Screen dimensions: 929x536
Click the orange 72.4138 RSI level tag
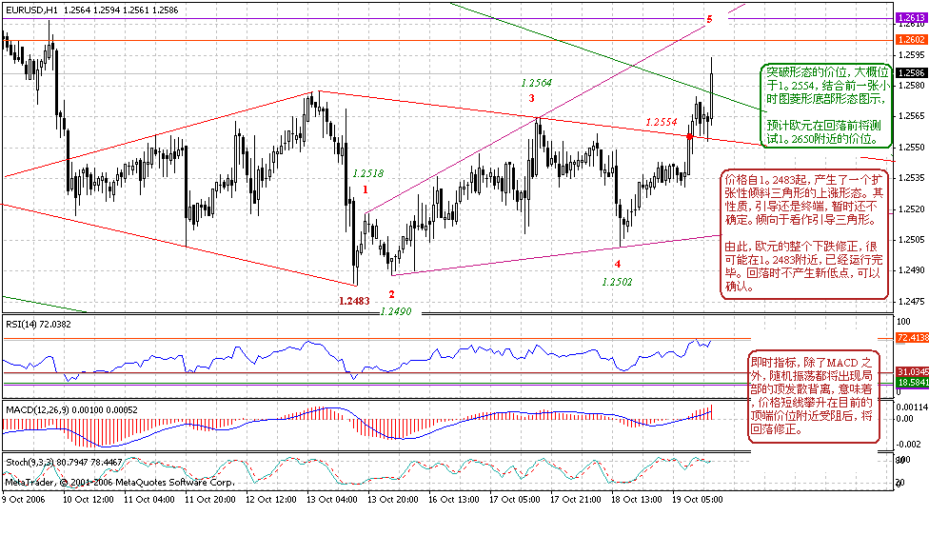click(x=913, y=337)
